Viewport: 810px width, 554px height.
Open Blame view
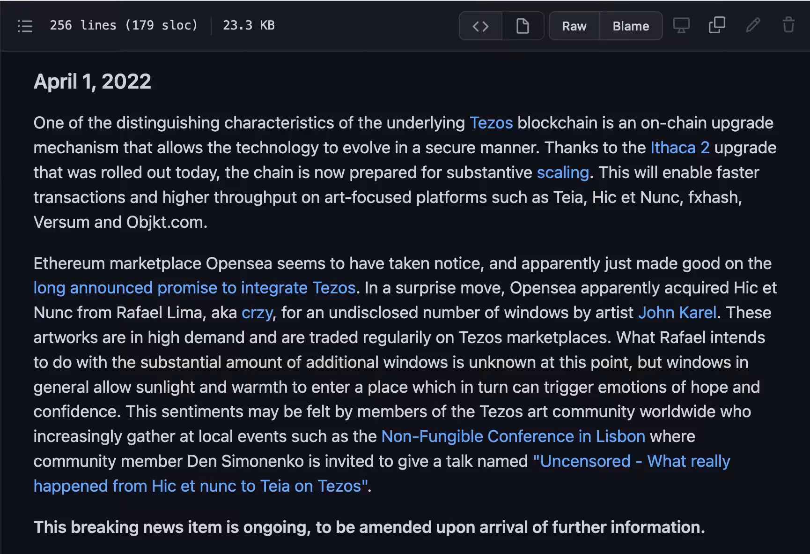point(631,26)
